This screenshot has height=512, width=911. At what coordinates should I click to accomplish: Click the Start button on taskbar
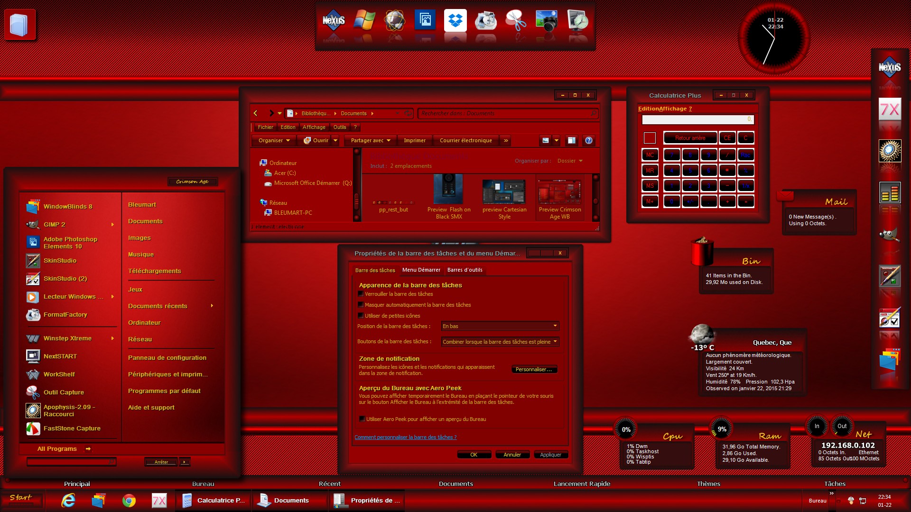pos(21,499)
